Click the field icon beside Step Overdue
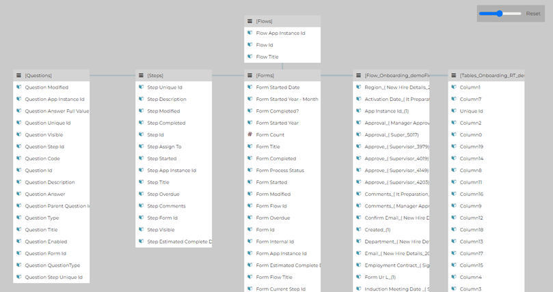Viewport: 553px width, 292px height. point(141,194)
